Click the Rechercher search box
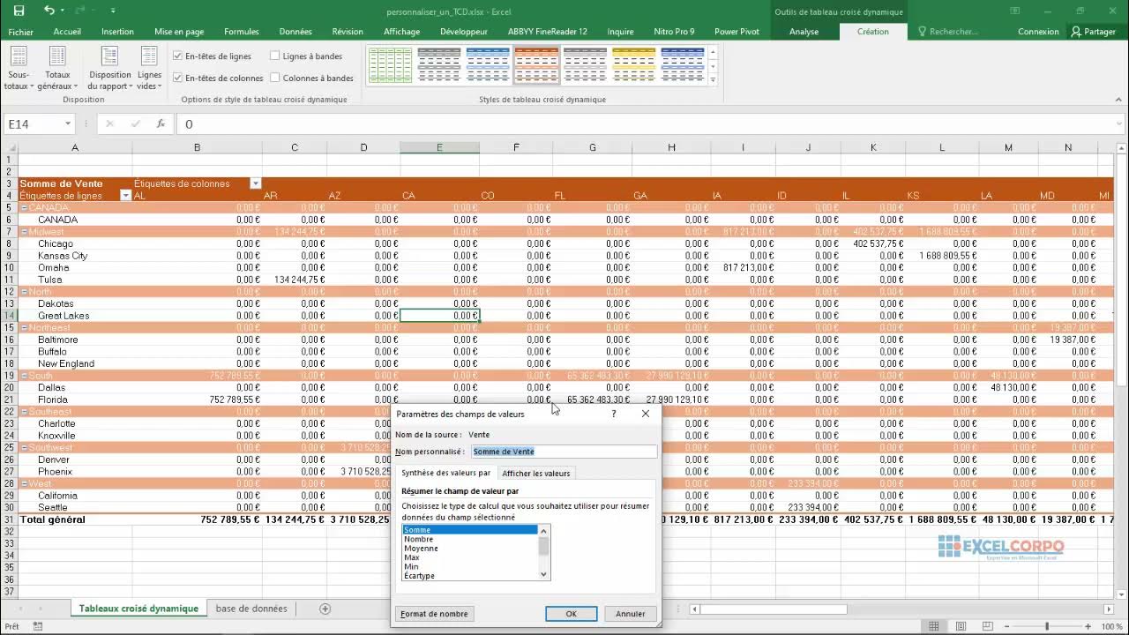 [953, 32]
